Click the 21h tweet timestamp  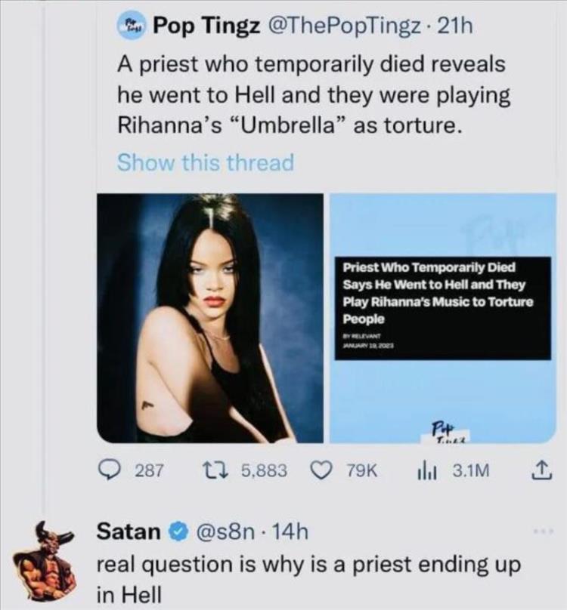point(455,26)
